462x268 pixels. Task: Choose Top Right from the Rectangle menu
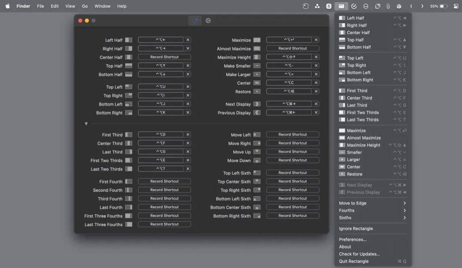click(373, 66)
